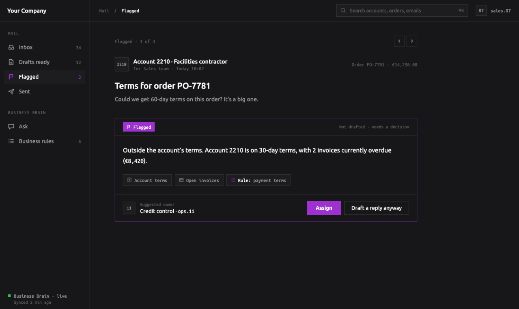Click the purple flag icon in sidebar
This screenshot has width=519, height=309.
coord(11,77)
